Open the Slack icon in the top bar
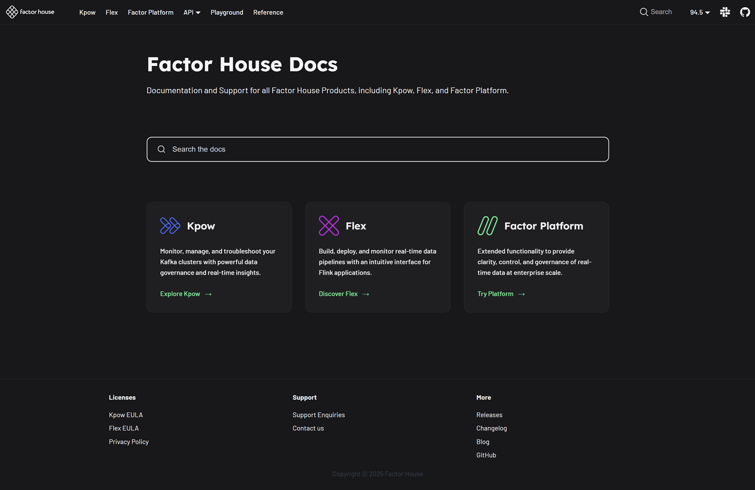The image size is (755, 490). pos(725,12)
